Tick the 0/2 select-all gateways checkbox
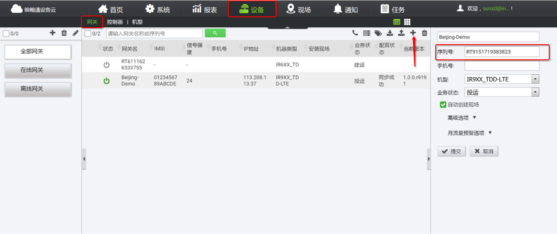The image size is (557, 234). (x=88, y=34)
